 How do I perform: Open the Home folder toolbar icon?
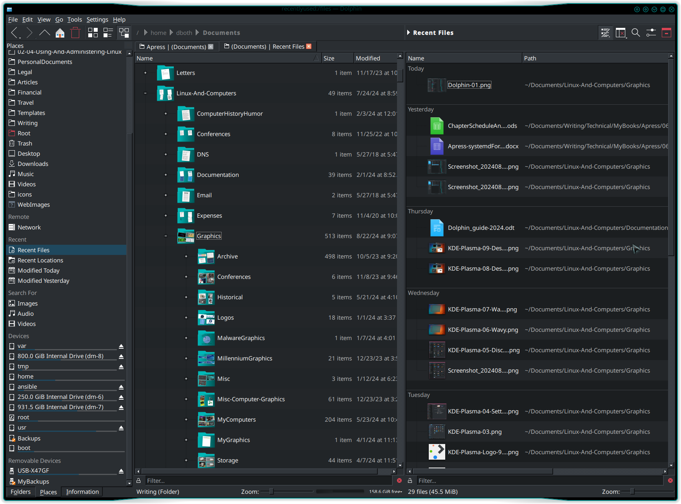[60, 33]
